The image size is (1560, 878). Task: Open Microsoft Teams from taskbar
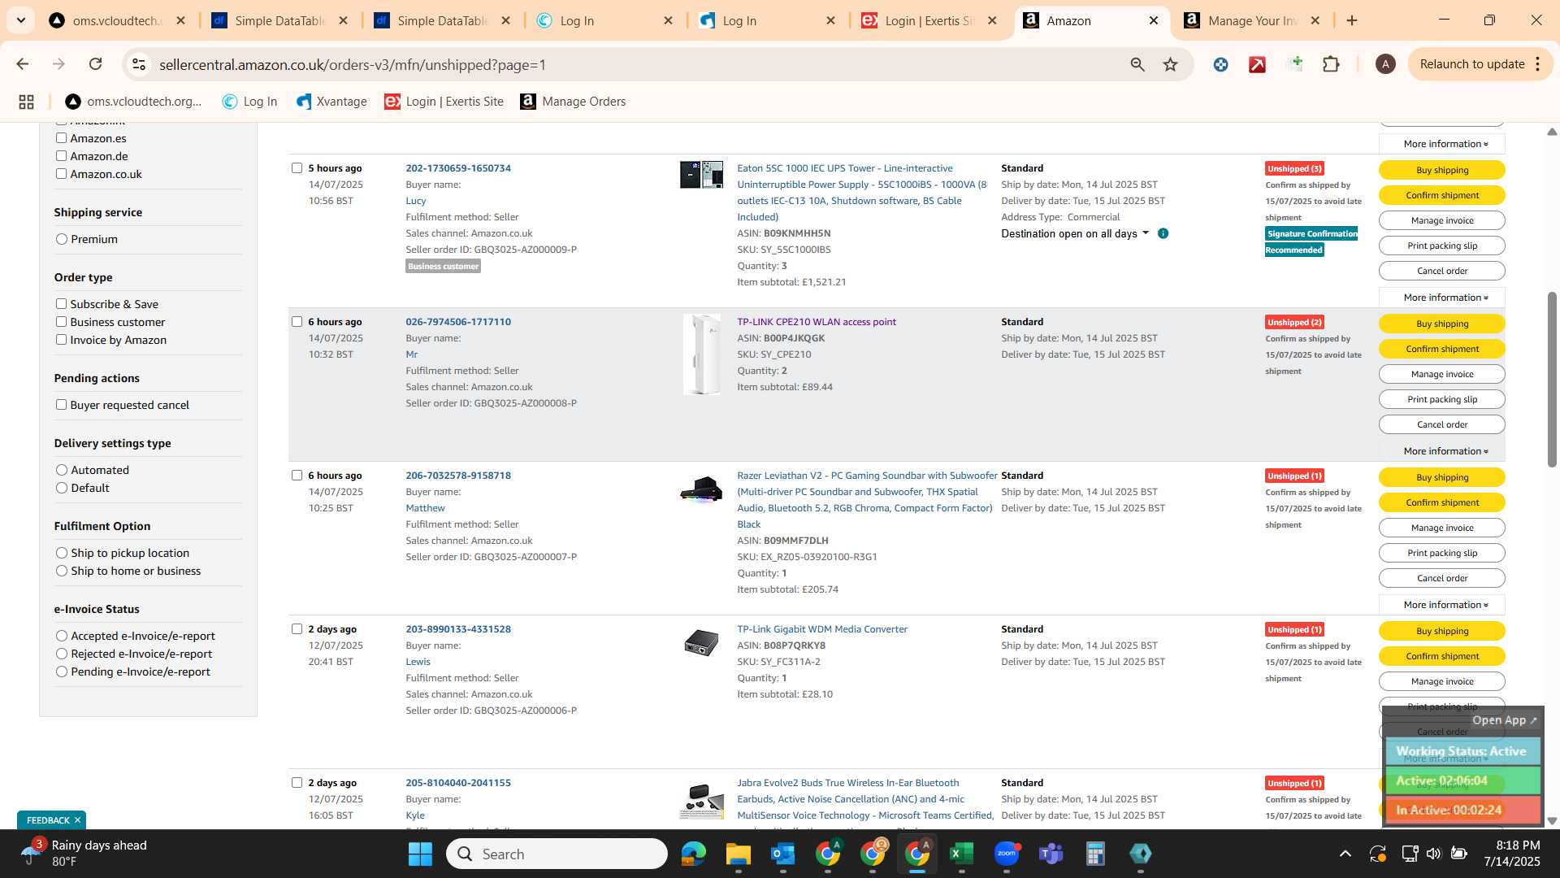click(1051, 854)
